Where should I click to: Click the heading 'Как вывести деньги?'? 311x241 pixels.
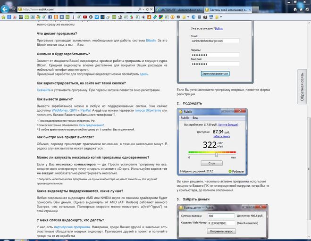pos(55,99)
